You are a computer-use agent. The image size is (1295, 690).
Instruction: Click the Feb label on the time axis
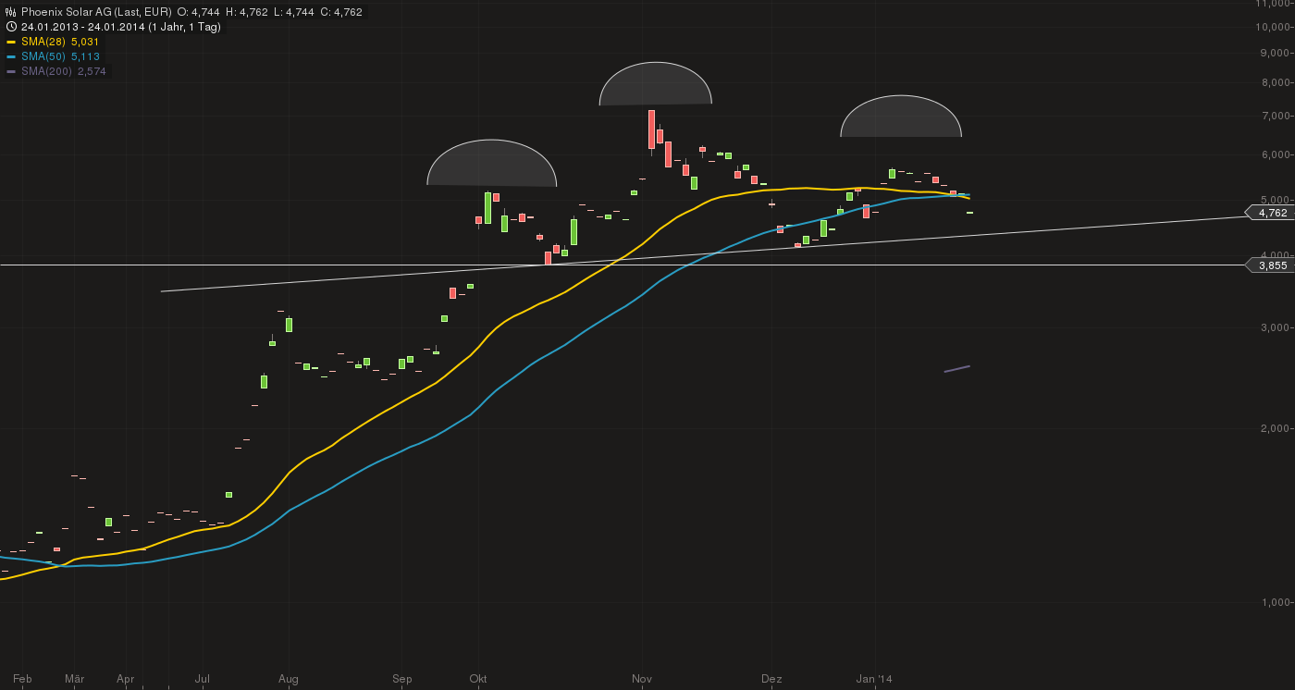tap(23, 679)
